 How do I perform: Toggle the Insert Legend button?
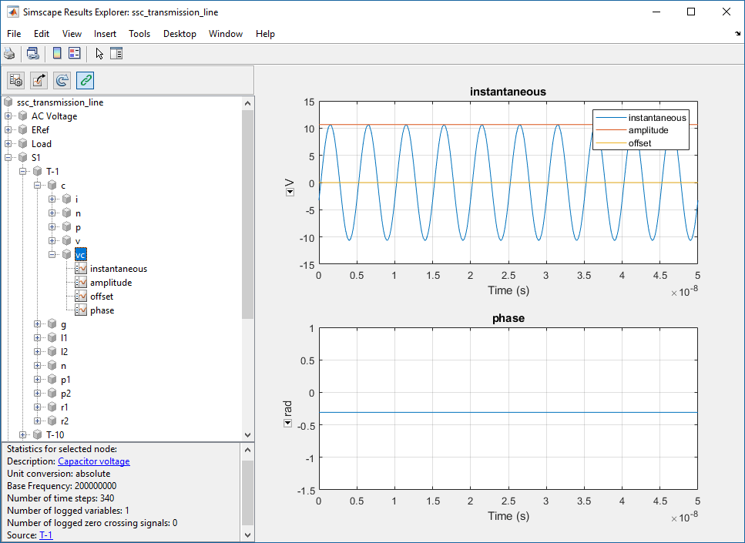(x=74, y=53)
